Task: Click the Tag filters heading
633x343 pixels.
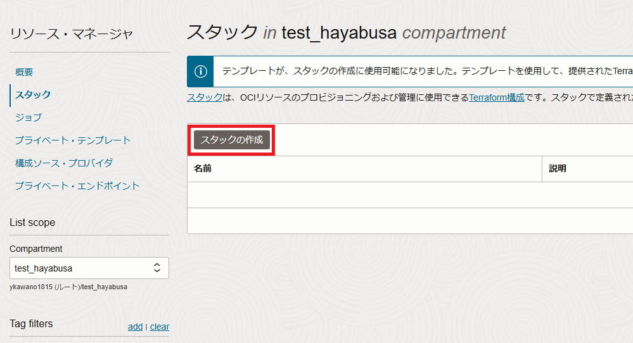Action: coord(31,323)
